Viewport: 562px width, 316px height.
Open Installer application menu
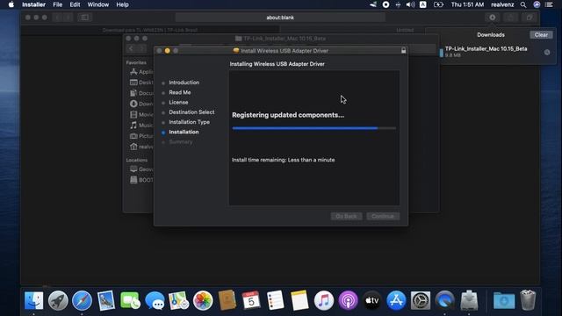33,4
